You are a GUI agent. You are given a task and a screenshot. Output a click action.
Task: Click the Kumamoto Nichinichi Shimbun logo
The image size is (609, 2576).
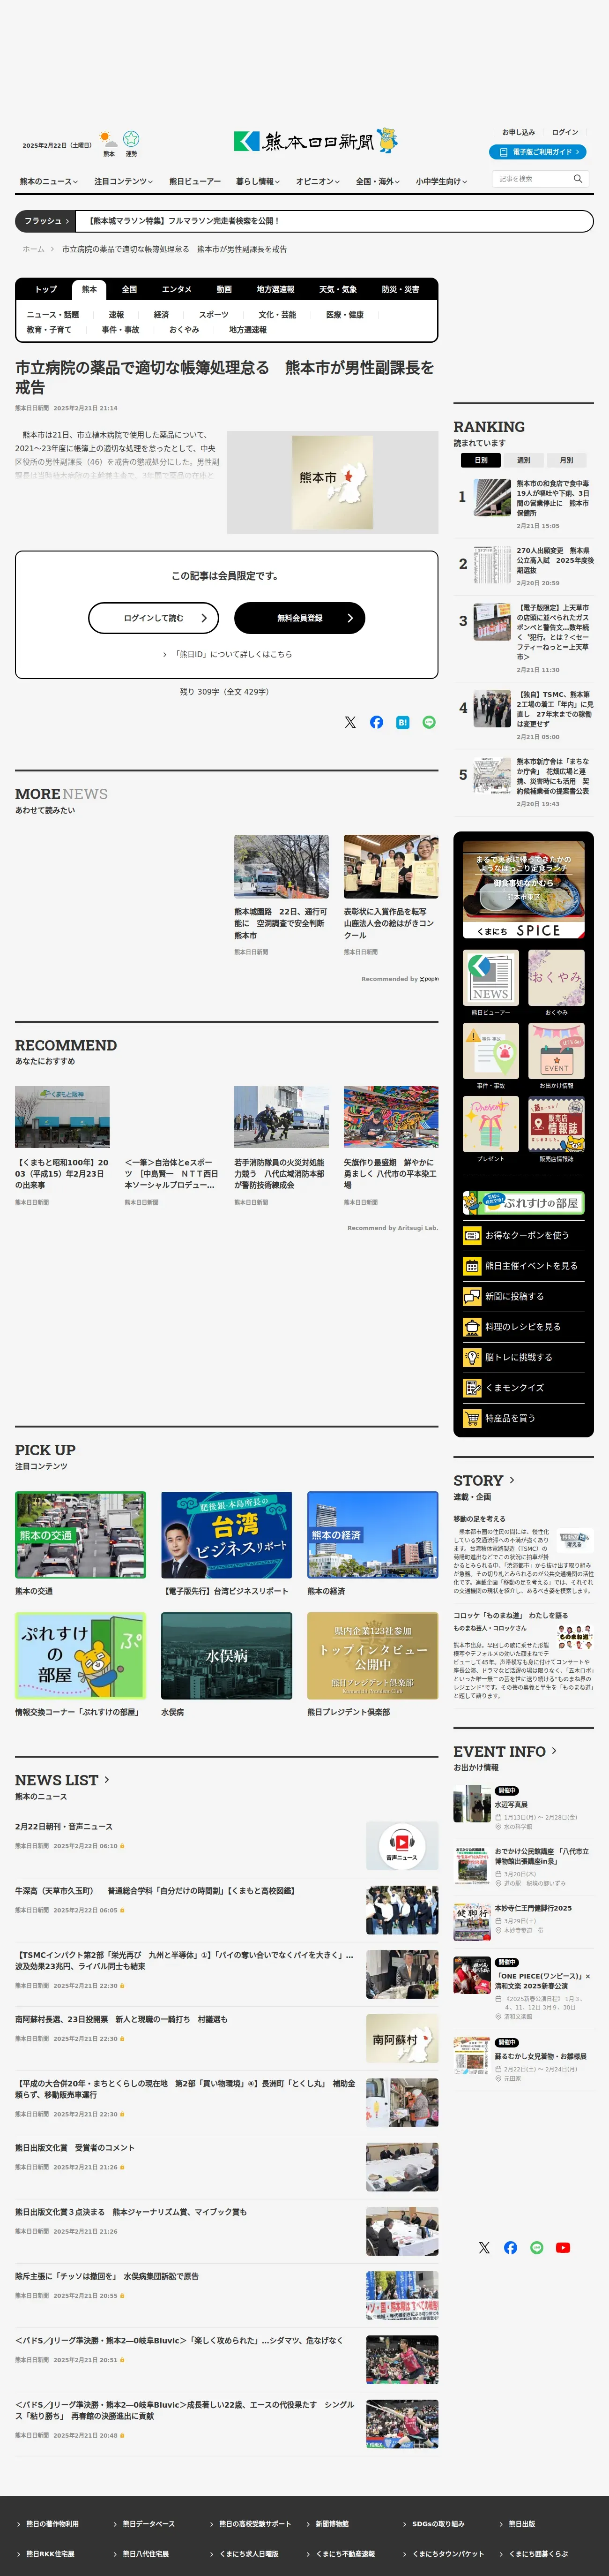315,141
